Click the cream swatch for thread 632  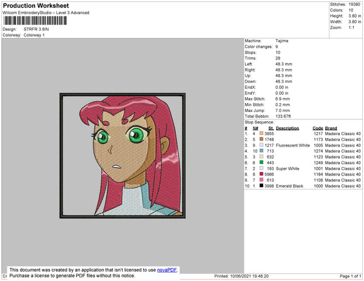pos(261,157)
